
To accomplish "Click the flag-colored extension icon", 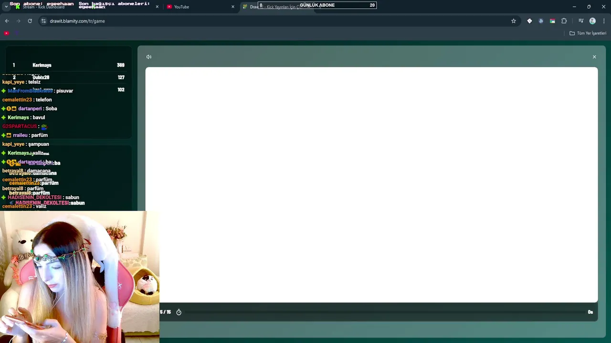I will pos(552,21).
